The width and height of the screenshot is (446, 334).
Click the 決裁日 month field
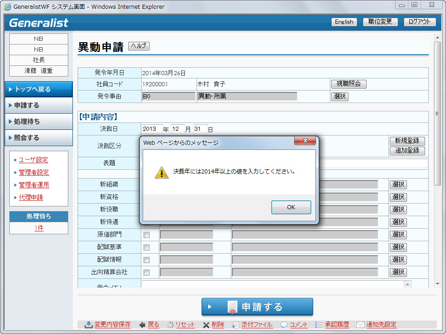coord(178,129)
